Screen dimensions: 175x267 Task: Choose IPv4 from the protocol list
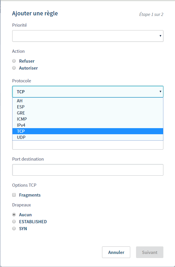point(88,125)
